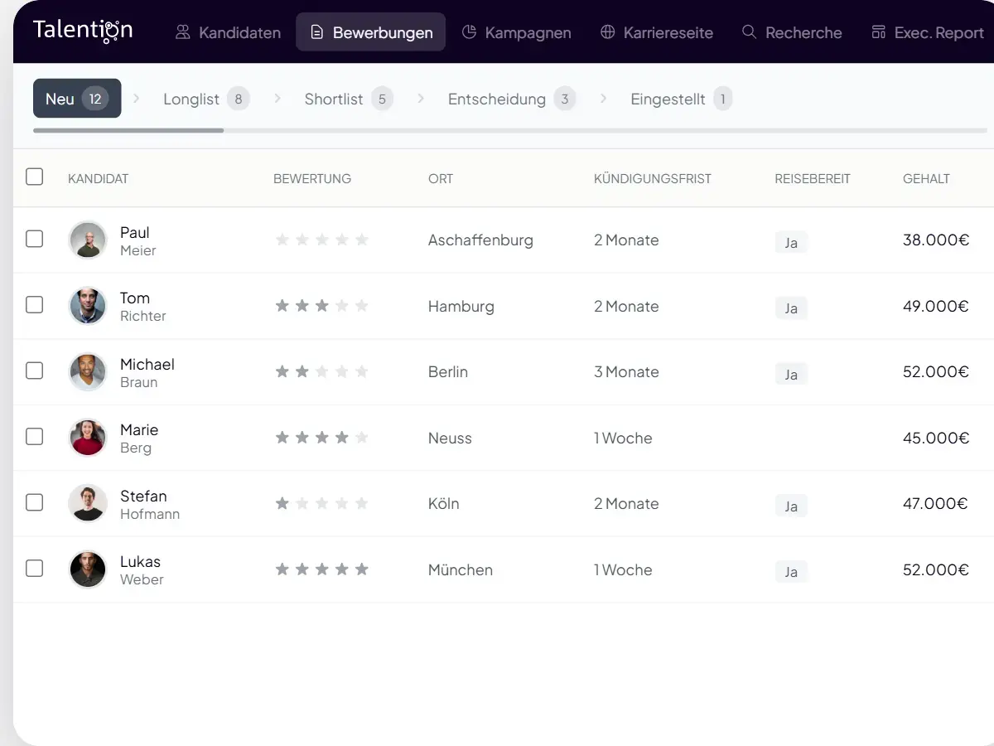
Task: Click the Ja badge in Michael Braun's row
Action: [x=790, y=374]
